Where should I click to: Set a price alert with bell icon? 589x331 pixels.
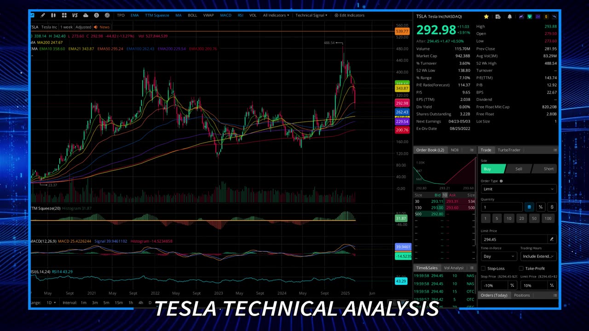pos(509,17)
